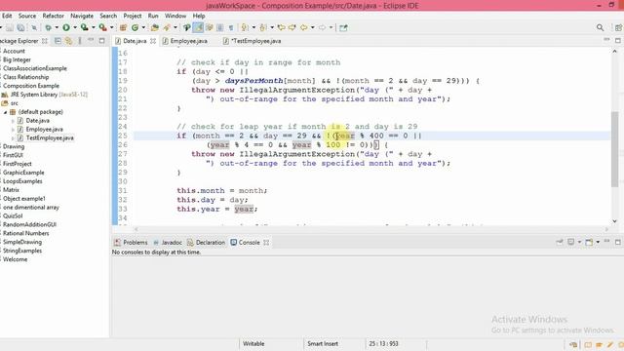Screen dimensions: 624x351
Task: Open the Package Explorer view menu
Action: 80,41
